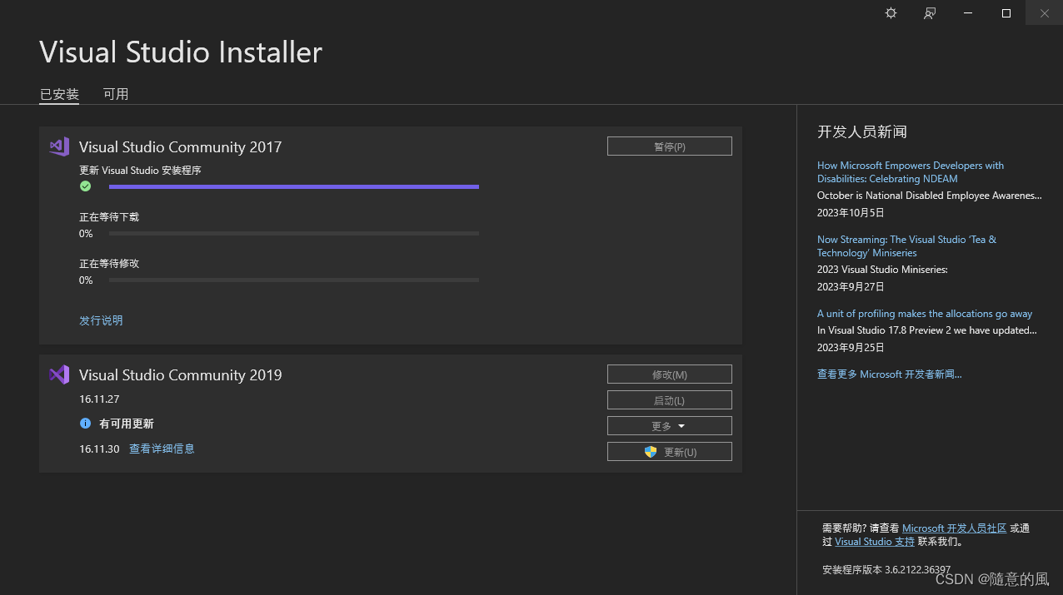Click the Visual Studio Community 2019 title
This screenshot has width=1063, height=595.
click(x=181, y=375)
